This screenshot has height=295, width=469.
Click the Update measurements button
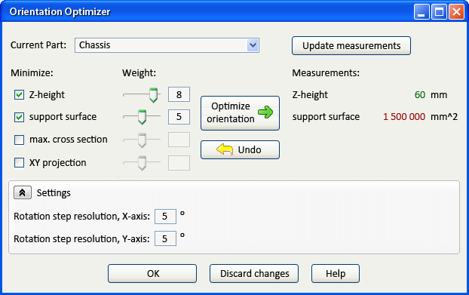pos(351,46)
